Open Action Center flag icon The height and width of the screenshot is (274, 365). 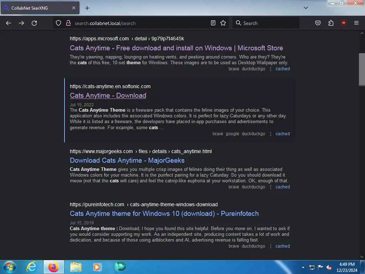(320, 267)
